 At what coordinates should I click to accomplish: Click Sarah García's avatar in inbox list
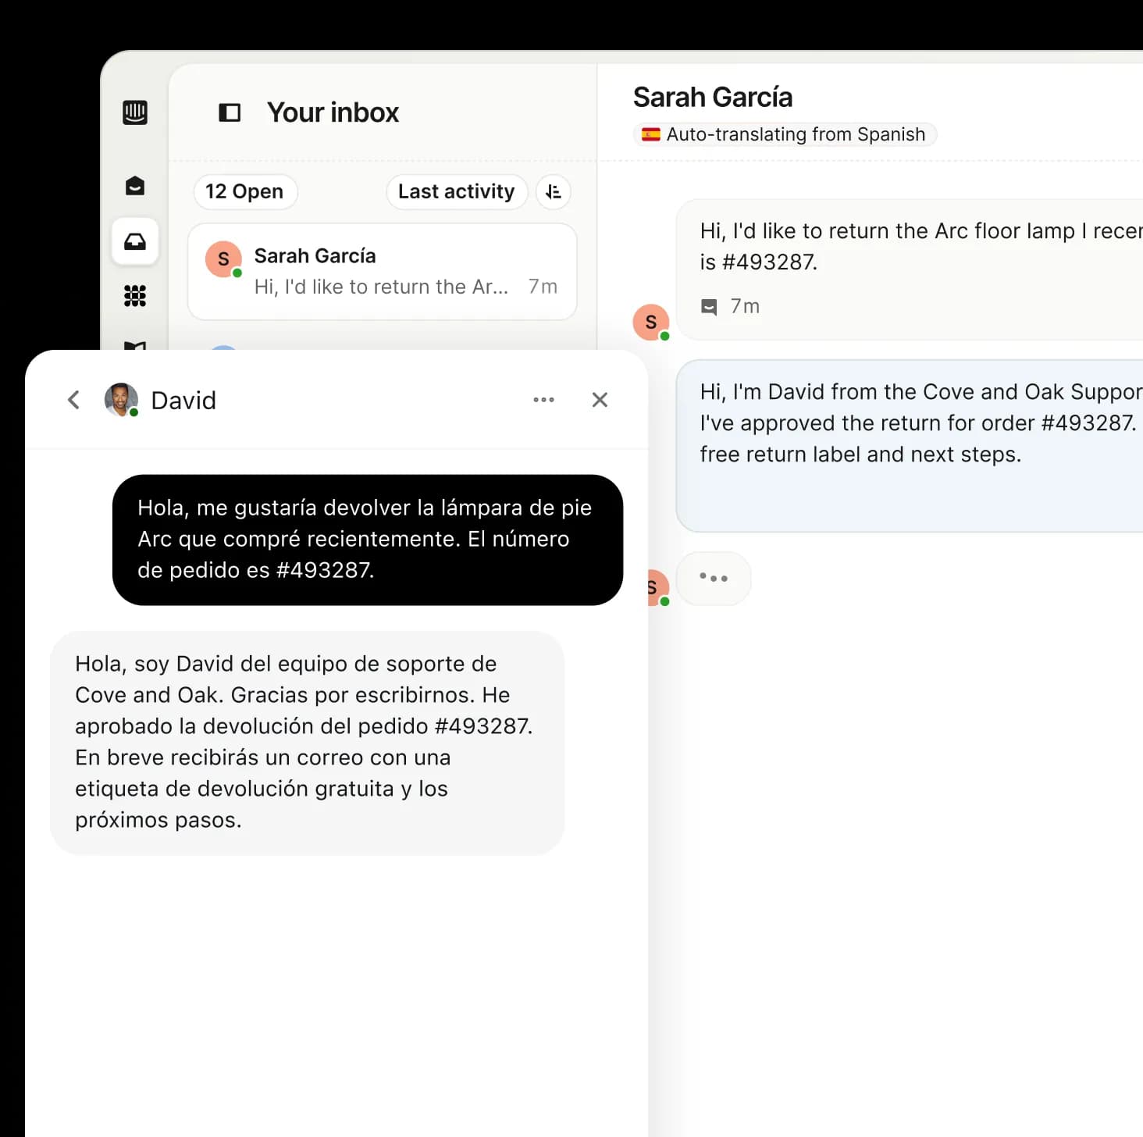(223, 259)
